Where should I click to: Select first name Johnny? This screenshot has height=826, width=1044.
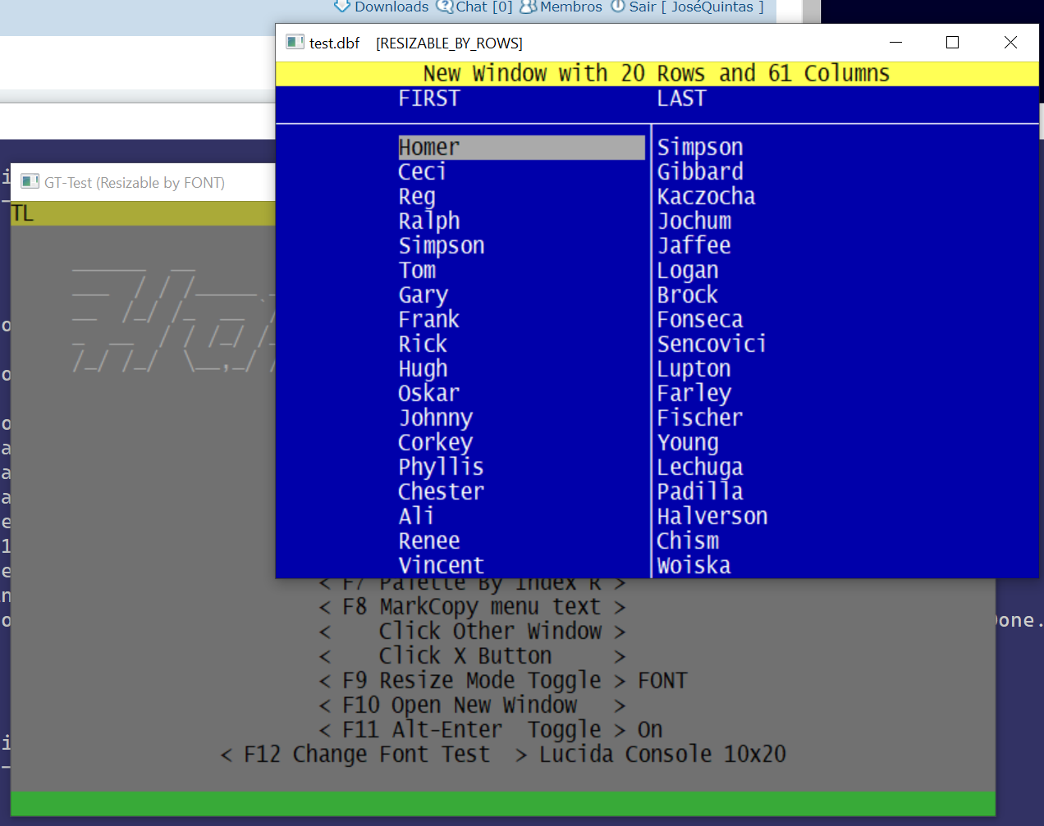[x=436, y=418]
